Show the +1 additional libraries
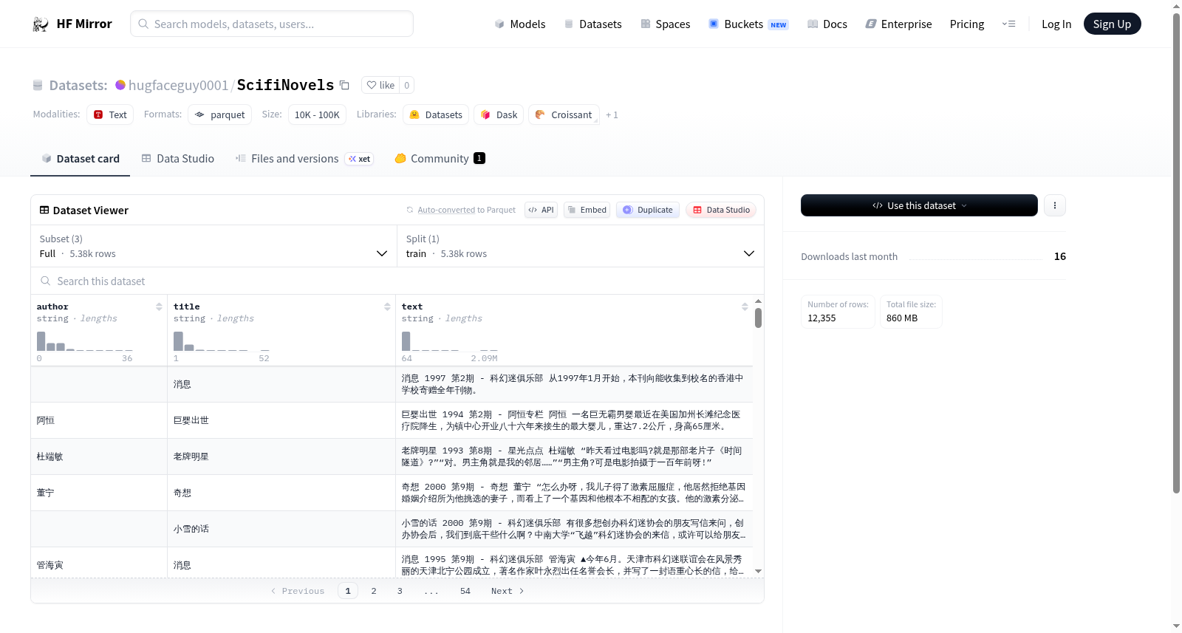 [x=612, y=115]
